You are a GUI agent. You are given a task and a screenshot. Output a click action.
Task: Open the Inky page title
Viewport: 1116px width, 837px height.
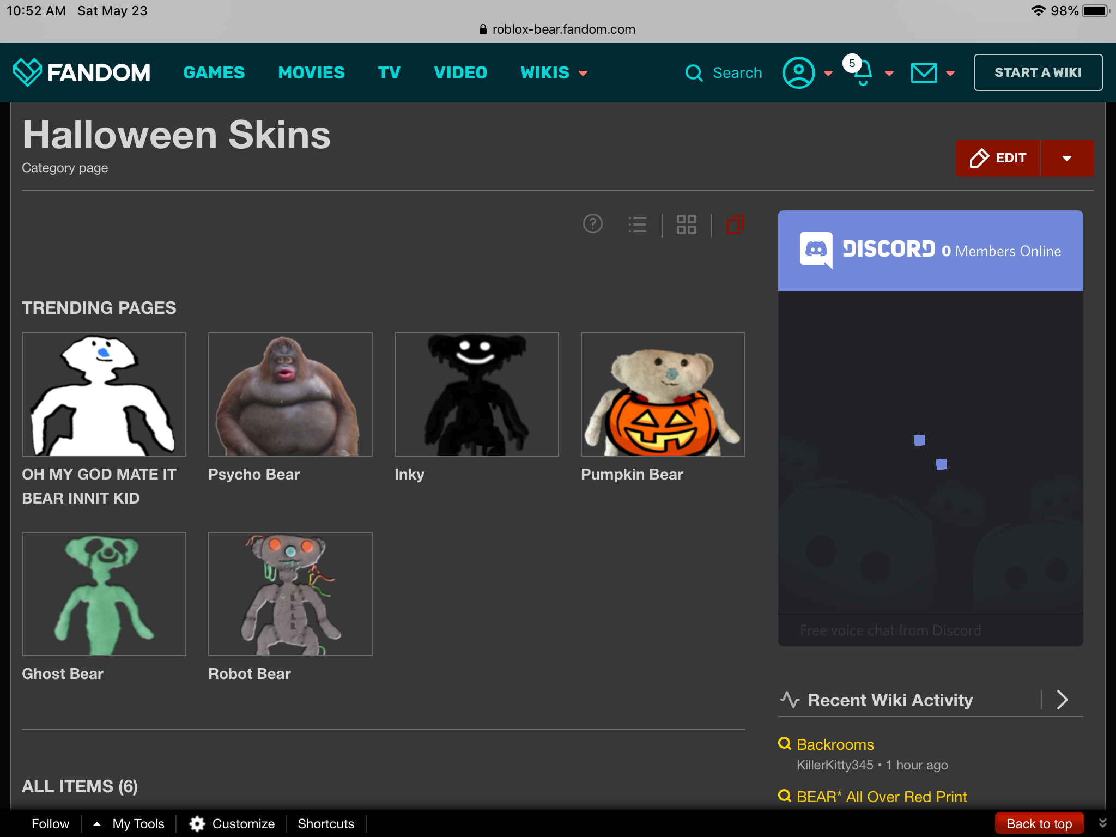click(409, 474)
